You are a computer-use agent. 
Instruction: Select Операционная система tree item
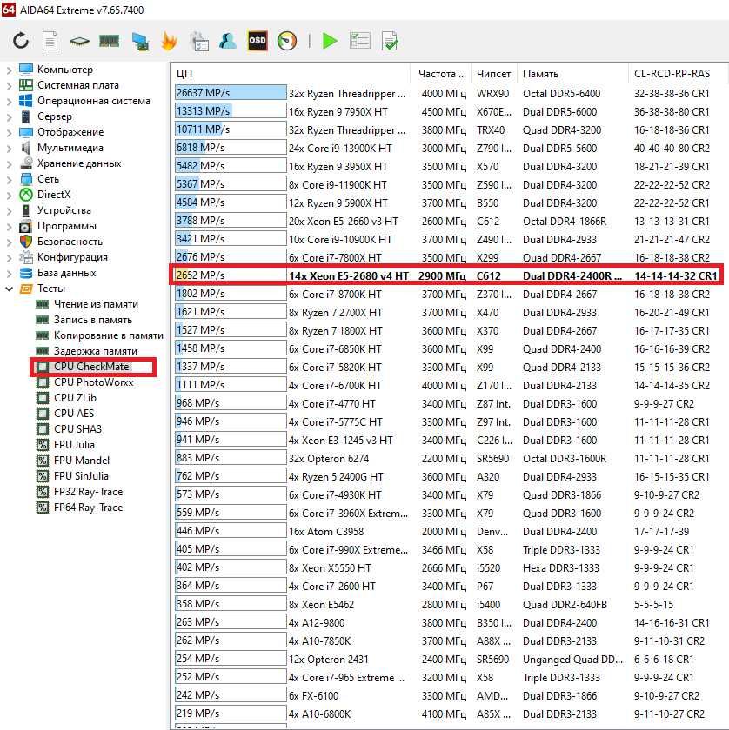94,101
